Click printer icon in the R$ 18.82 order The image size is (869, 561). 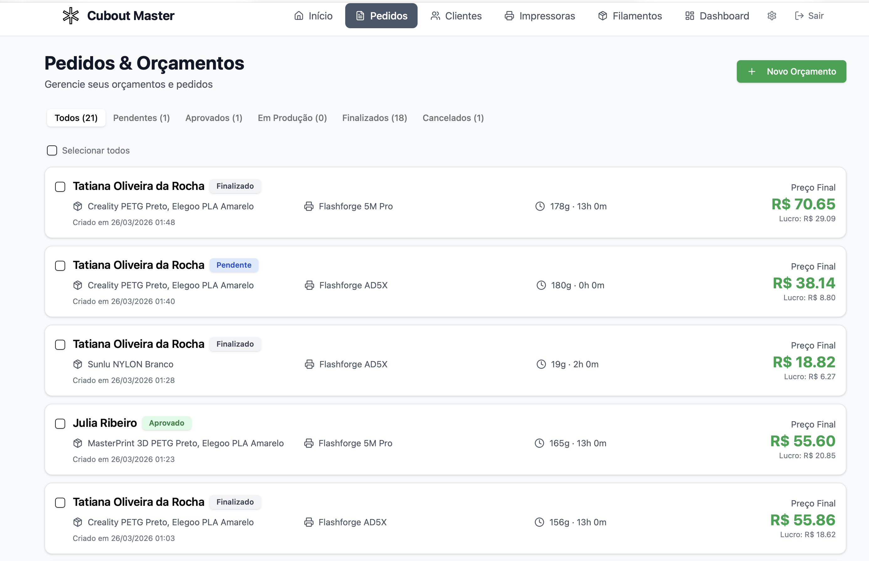(309, 364)
